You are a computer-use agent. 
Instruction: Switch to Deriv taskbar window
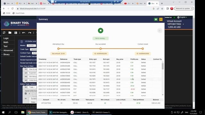[80, 112]
